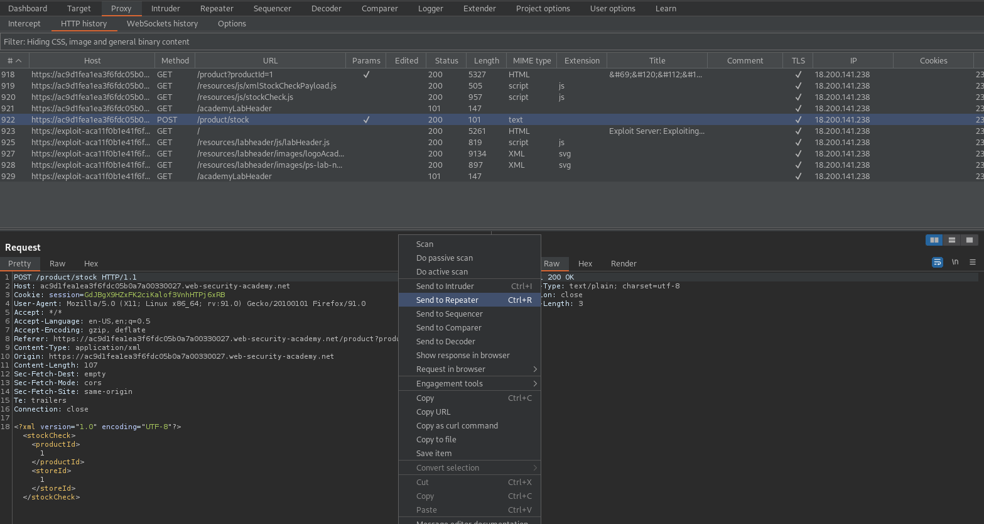The width and height of the screenshot is (984, 524).
Task: Expand Request in browser submenu
Action: pos(470,369)
